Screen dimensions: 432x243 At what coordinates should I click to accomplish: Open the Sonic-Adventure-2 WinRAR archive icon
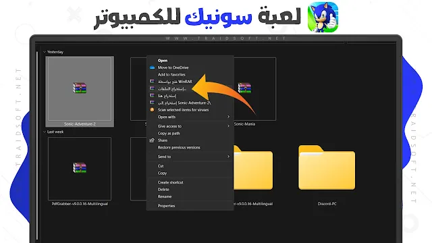click(80, 88)
